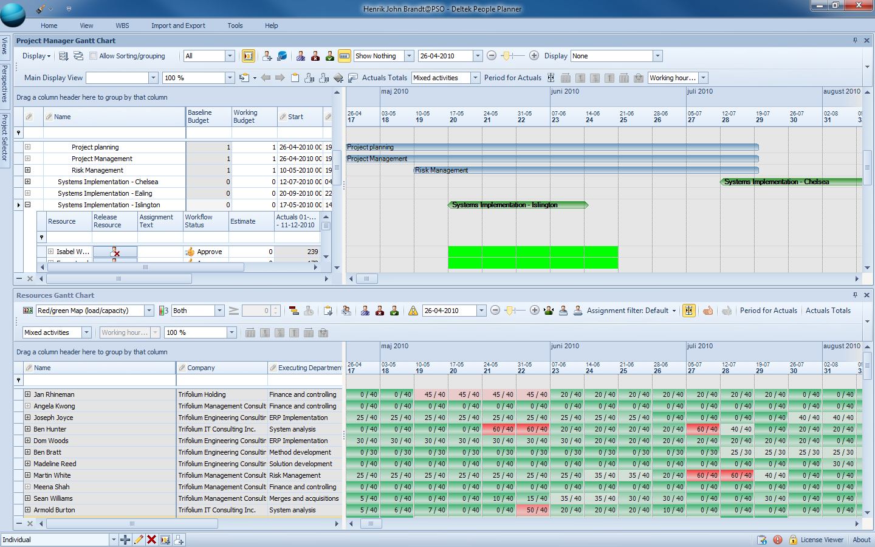Image resolution: width=875 pixels, height=547 pixels.
Task: Open the Red/green Map (load/capacity) dropdown
Action: pyautogui.click(x=149, y=311)
